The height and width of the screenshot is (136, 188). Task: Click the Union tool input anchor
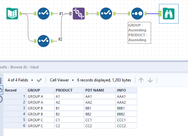click(x=70, y=14)
